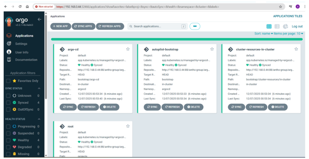Image resolution: width=309 pixels, height=159 pixels.
Task: Collapse the Sync Status filter section
Action: coord(39,89)
